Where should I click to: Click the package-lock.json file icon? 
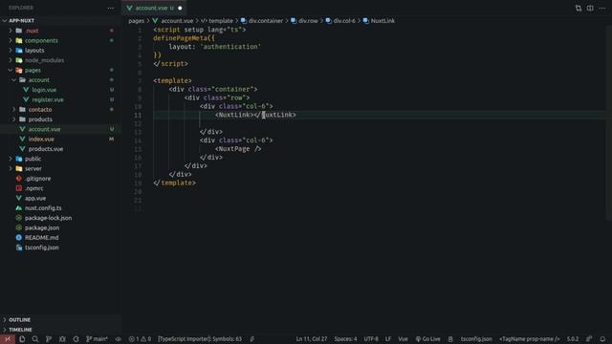click(19, 218)
